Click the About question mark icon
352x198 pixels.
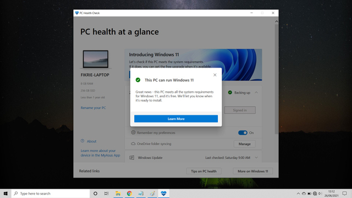[82, 141]
